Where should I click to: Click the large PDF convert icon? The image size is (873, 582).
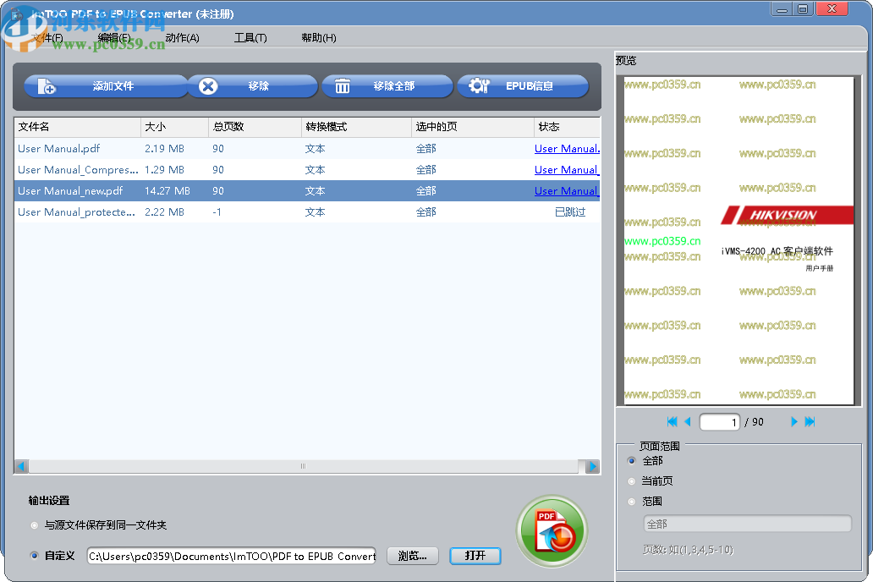coord(552,530)
